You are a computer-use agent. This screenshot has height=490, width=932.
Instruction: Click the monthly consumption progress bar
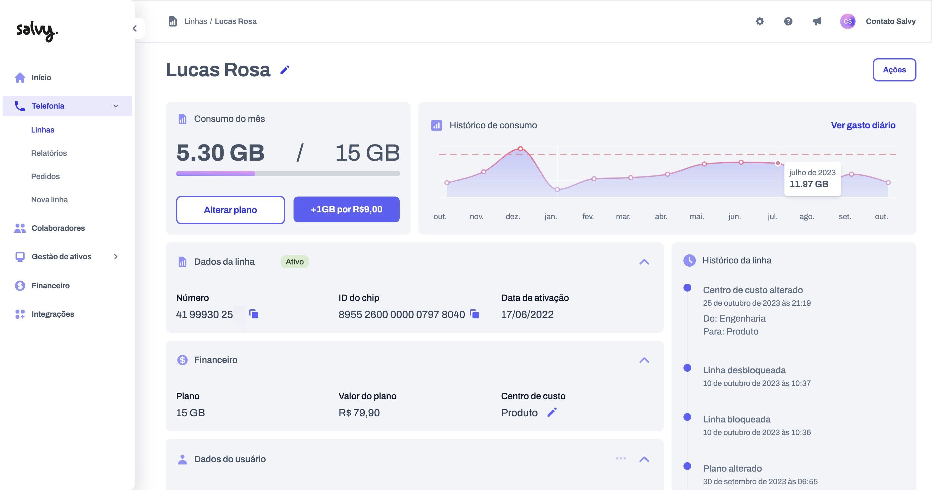288,174
